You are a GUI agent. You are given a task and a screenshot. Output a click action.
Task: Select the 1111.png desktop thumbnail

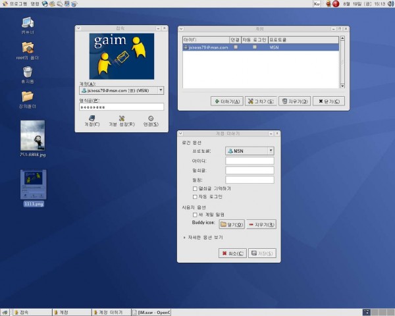pos(34,185)
